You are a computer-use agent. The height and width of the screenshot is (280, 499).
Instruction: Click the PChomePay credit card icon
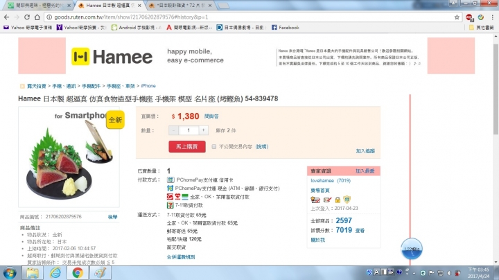[170, 180]
